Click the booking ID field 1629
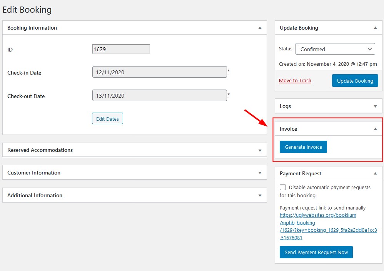Image resolution: width=384 pixels, height=271 pixels. click(x=121, y=49)
